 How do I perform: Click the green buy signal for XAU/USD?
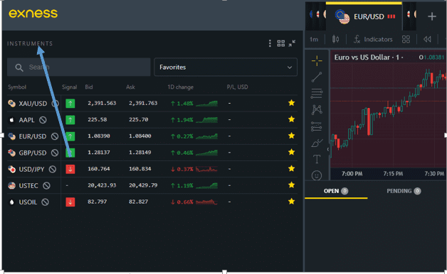(70, 103)
